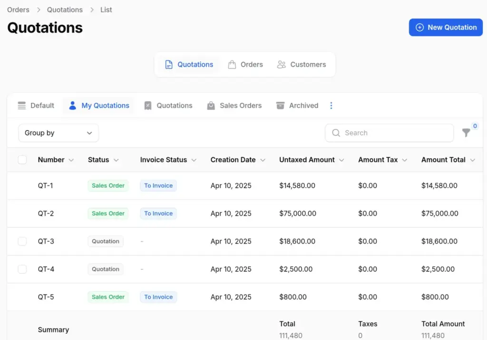The image size is (487, 340).
Task: Switch to the My Quotations tab
Action: coord(99,106)
